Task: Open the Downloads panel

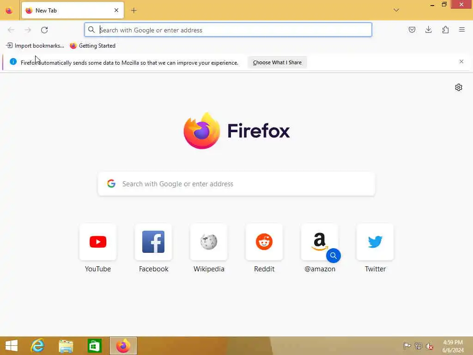Action: pos(428,30)
